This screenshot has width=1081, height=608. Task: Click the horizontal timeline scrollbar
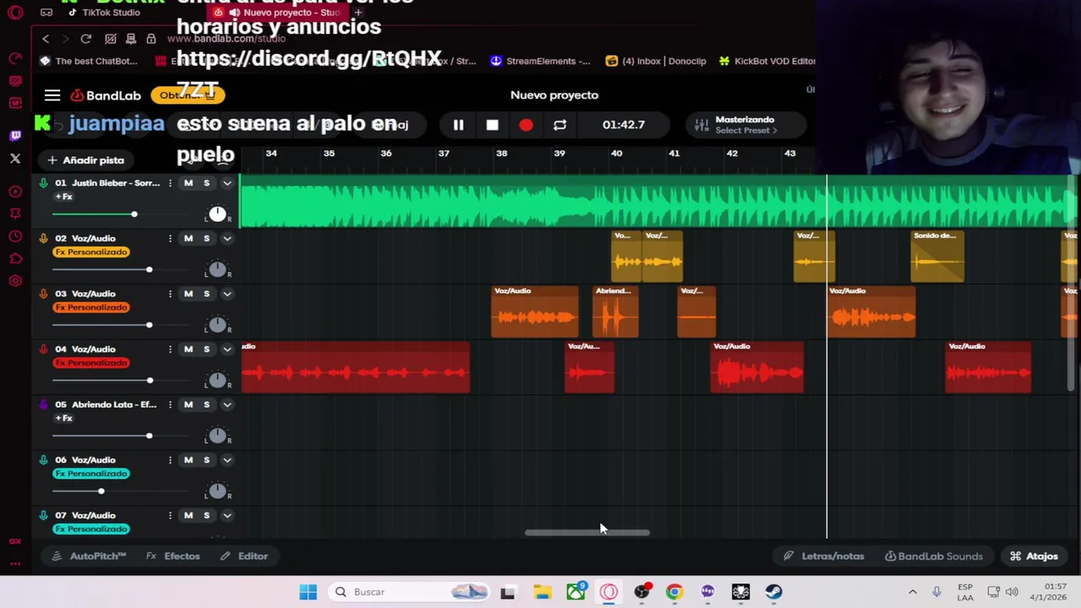[x=587, y=533]
